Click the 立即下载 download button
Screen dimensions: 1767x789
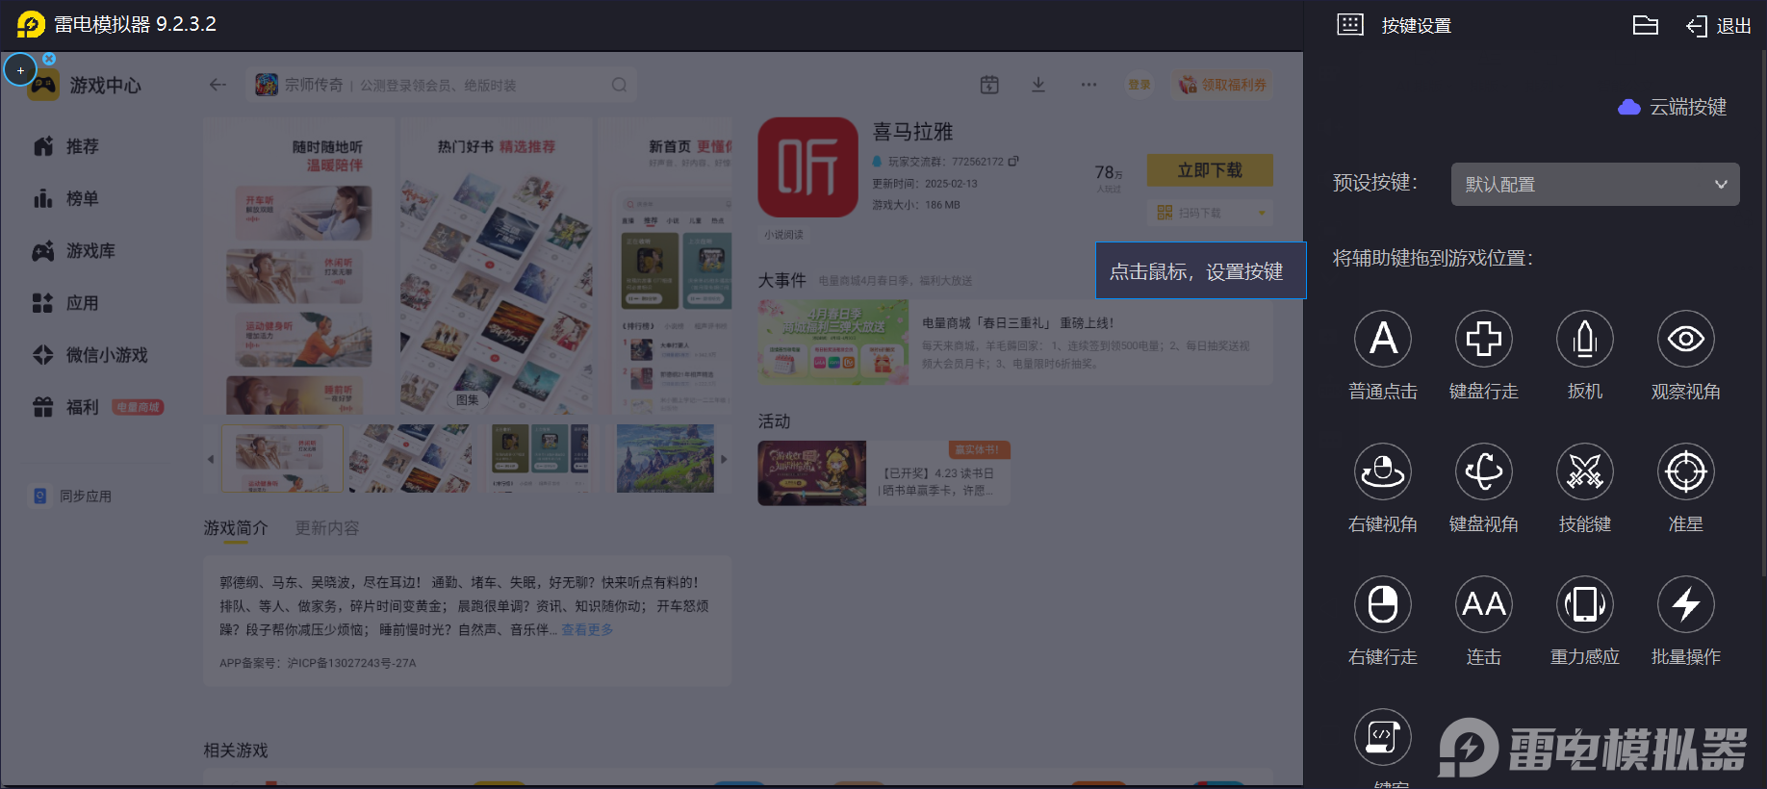tap(1210, 170)
